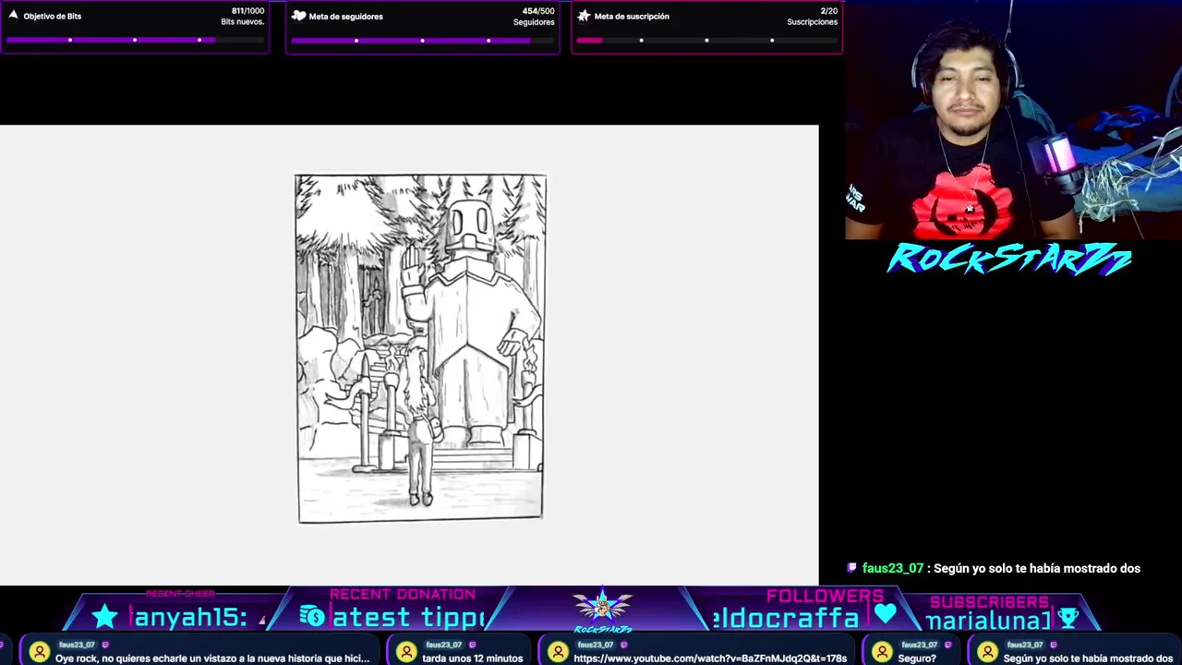
Task: Click the 'RECENT DONATION' heading
Action: (403, 594)
